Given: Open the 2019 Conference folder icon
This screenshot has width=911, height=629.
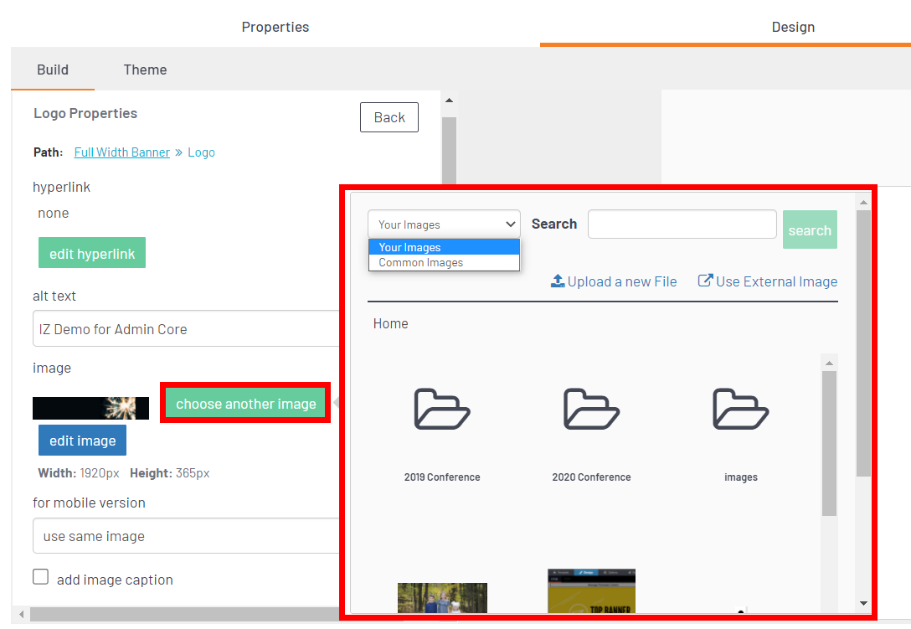Looking at the screenshot, I should [442, 410].
